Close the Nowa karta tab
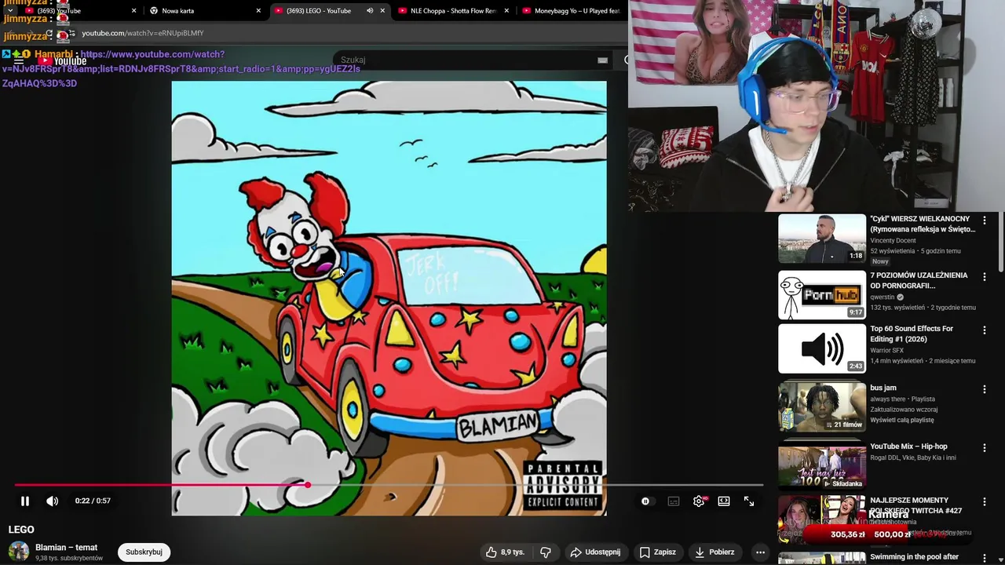The height and width of the screenshot is (565, 1005). coord(258,11)
